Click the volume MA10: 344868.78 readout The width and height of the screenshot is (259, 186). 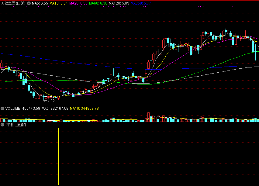pos(85,108)
